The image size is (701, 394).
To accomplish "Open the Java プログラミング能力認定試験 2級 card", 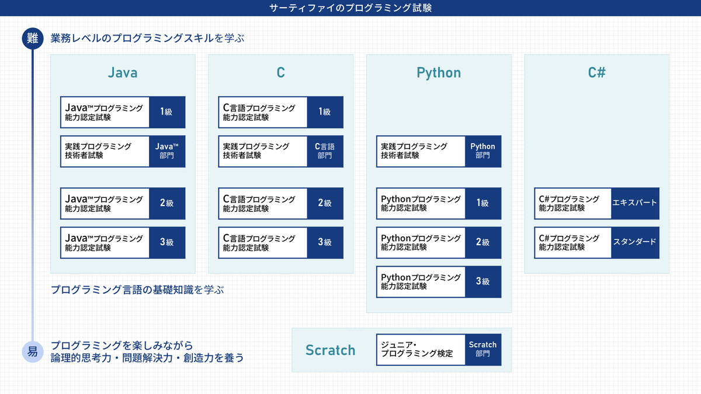I will click(123, 203).
